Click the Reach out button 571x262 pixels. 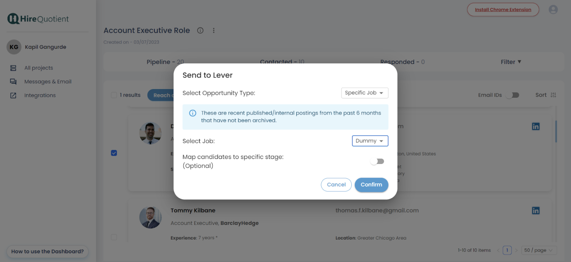click(161, 95)
